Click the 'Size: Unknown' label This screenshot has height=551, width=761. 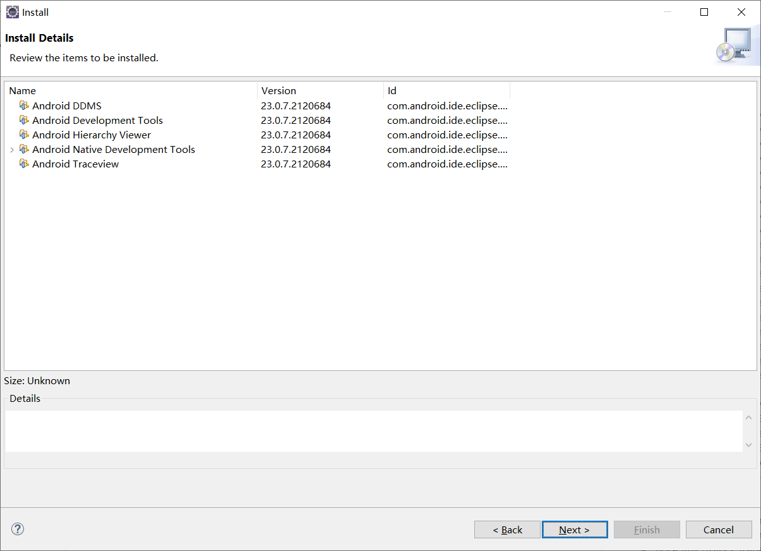click(37, 380)
